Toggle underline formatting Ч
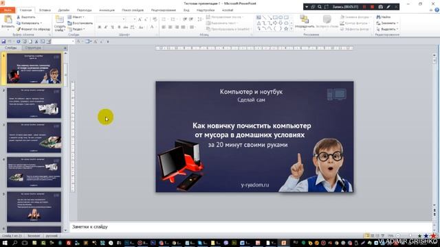Screen dimensions: 440x247 pyautogui.click(x=112, y=27)
